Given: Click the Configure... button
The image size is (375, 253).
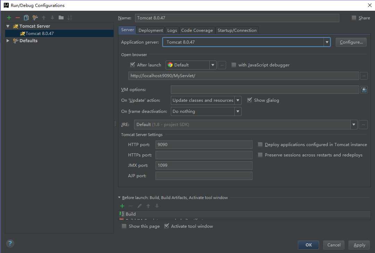Looking at the screenshot, I should (x=351, y=42).
